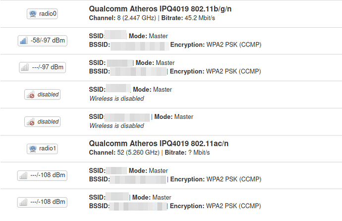Click the signal icon of the last -108 dBm network
342x221 pixels.
pos(23,202)
